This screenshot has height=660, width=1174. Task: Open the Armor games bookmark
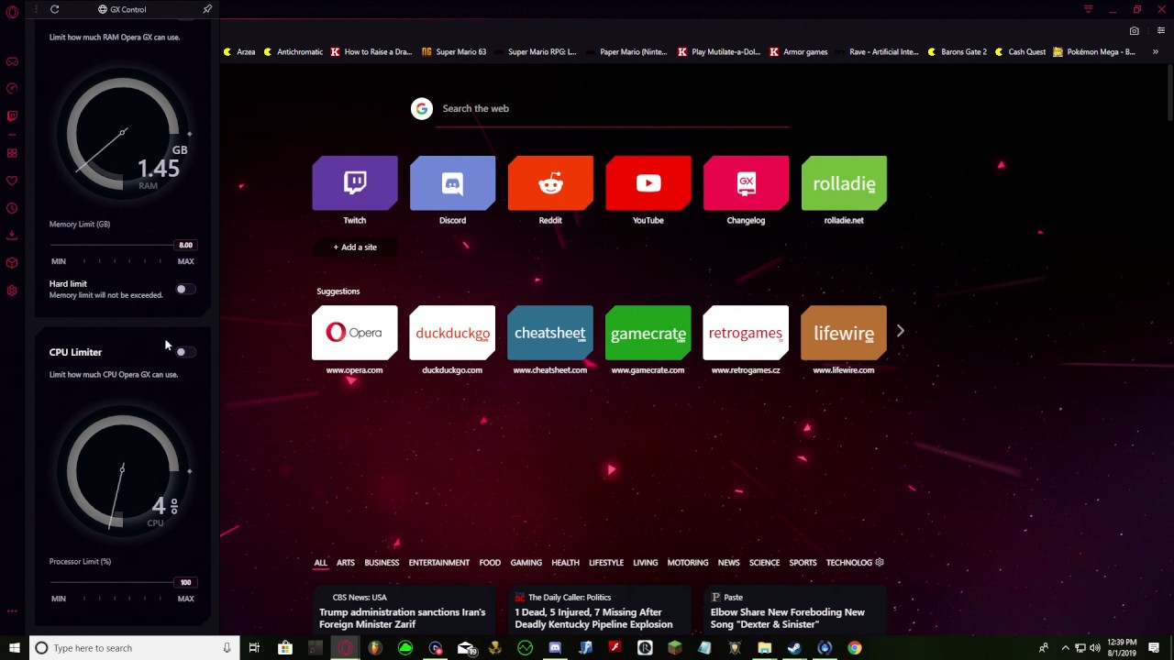(x=799, y=52)
